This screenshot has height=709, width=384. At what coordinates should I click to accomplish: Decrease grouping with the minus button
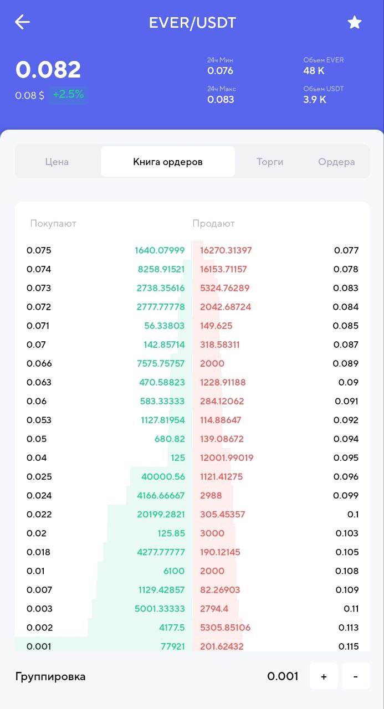click(x=355, y=676)
